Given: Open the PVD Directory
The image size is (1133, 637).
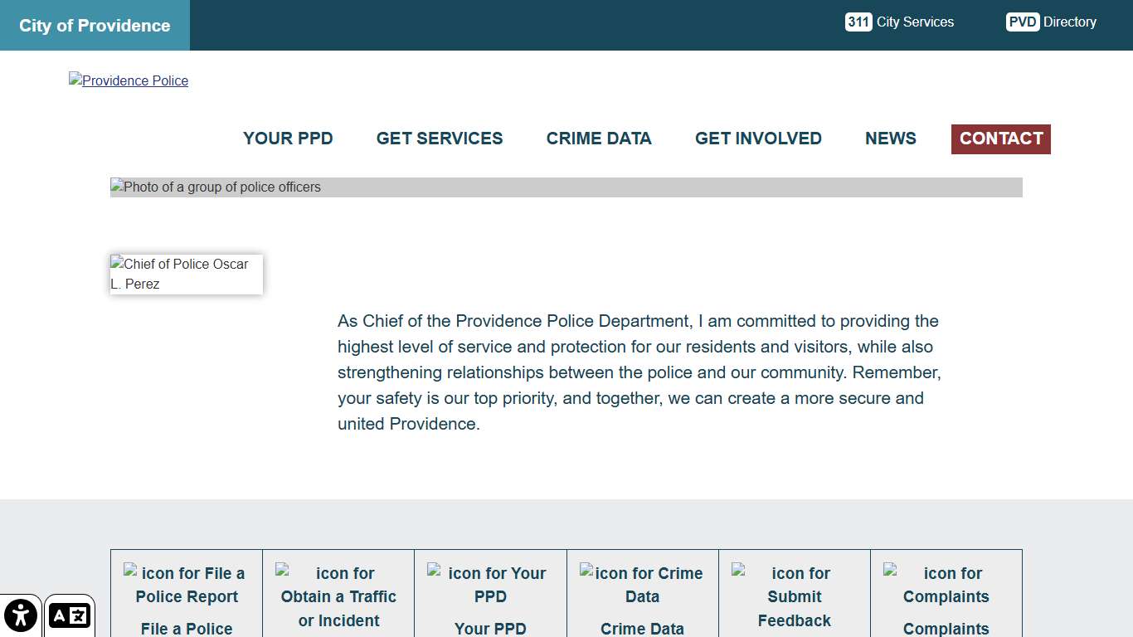Looking at the screenshot, I should 1051,22.
